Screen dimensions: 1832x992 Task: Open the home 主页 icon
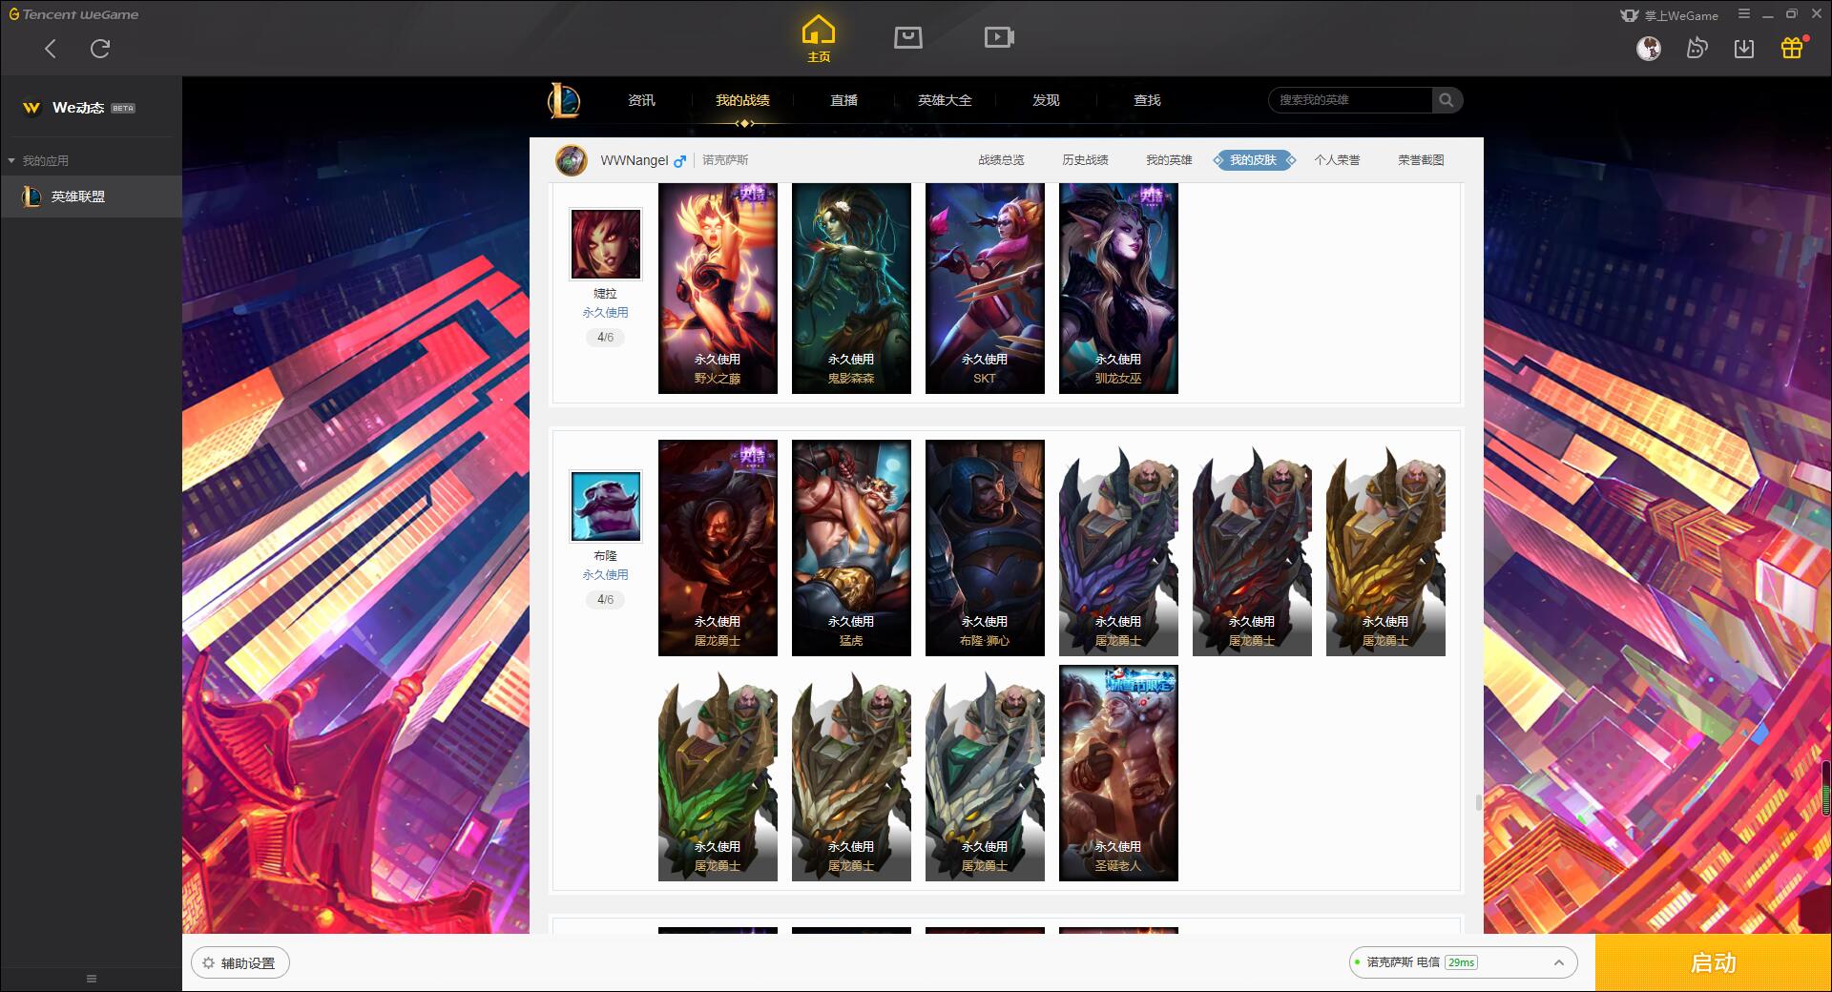[819, 39]
